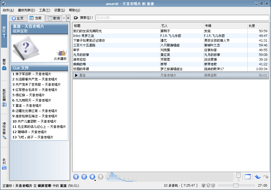This screenshot has height=190, width=271.
Task: Open the 工具 menu
Action: (x=44, y=10)
